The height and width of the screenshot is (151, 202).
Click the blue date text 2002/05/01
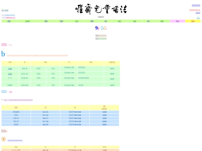10,15
